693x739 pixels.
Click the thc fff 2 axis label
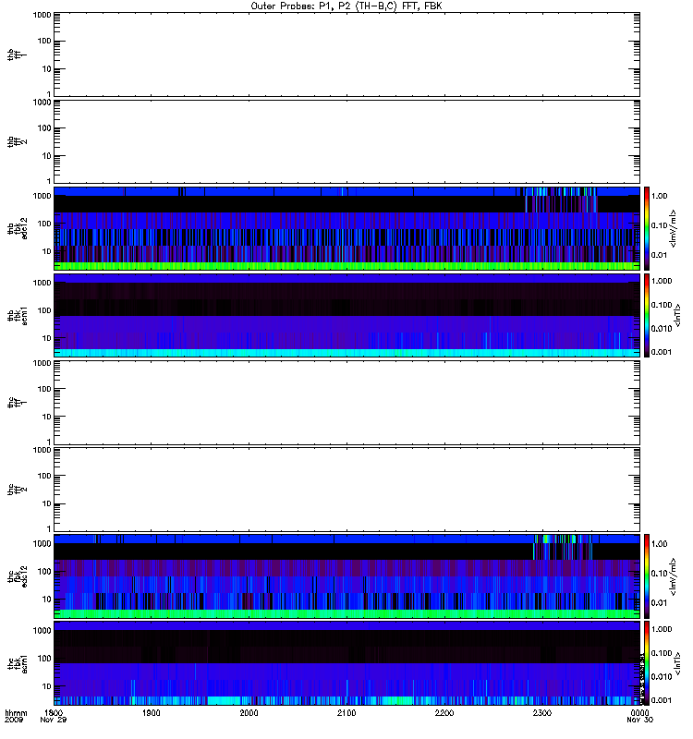[17, 490]
